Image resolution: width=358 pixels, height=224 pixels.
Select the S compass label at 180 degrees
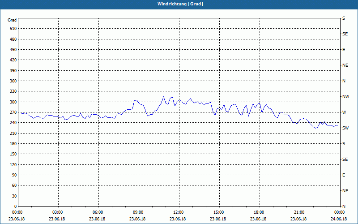pyautogui.click(x=344, y=144)
